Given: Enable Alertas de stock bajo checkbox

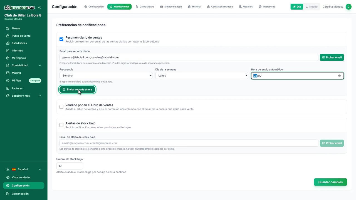Looking at the screenshot, I should pyautogui.click(x=61, y=125).
